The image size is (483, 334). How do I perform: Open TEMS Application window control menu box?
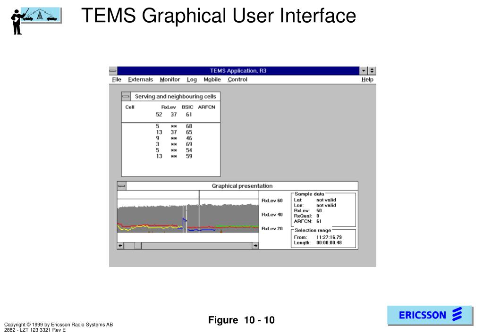(x=113, y=71)
